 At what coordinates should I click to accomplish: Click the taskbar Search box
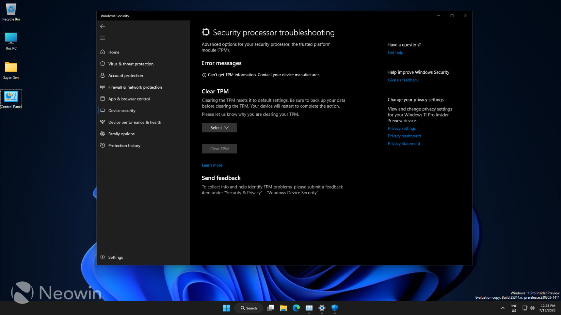[248, 308]
